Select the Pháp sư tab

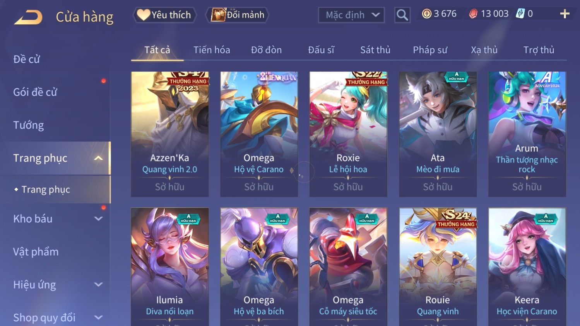430,50
